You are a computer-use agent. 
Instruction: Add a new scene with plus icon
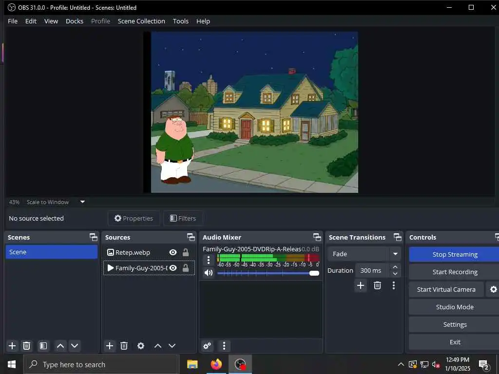point(12,346)
